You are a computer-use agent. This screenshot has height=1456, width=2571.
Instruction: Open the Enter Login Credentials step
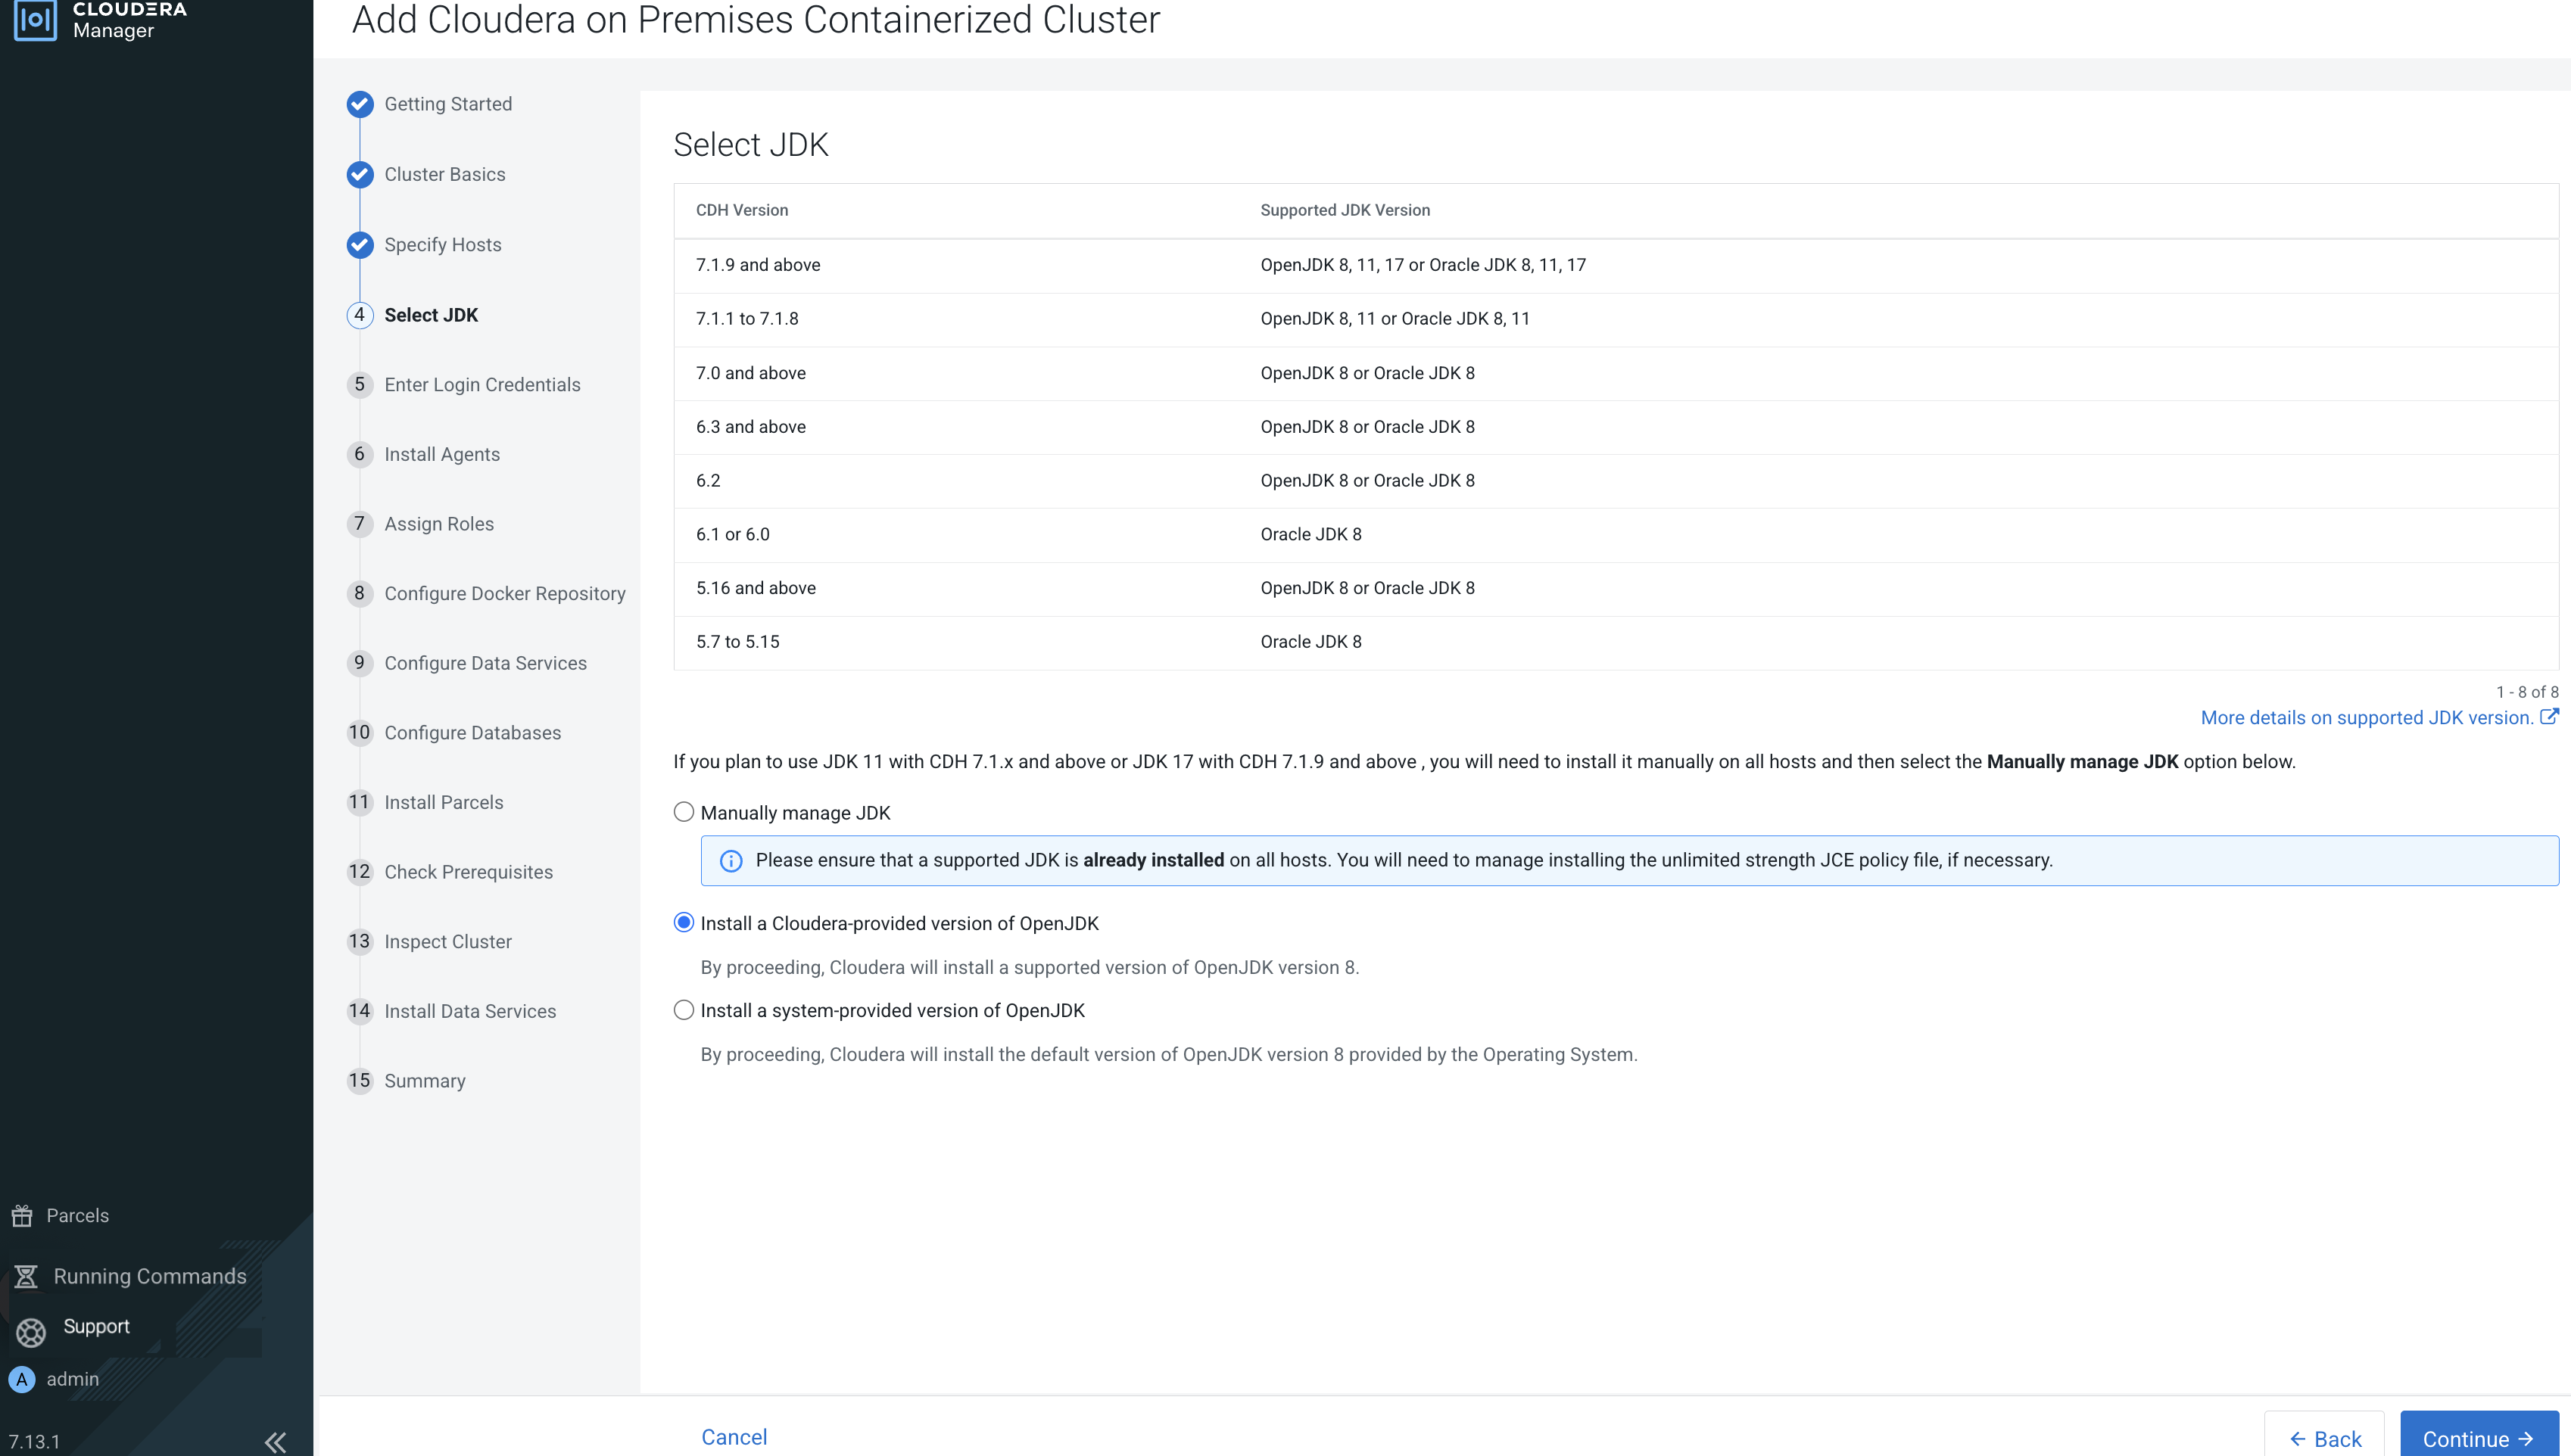[x=481, y=385]
